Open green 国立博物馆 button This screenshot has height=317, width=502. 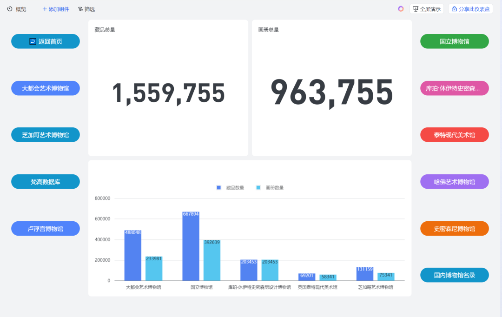click(454, 41)
